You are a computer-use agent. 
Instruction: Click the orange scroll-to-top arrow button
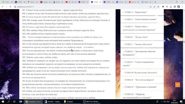[177, 85]
